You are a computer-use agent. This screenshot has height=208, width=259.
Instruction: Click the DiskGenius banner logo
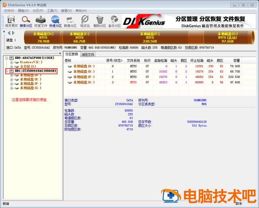(144, 21)
